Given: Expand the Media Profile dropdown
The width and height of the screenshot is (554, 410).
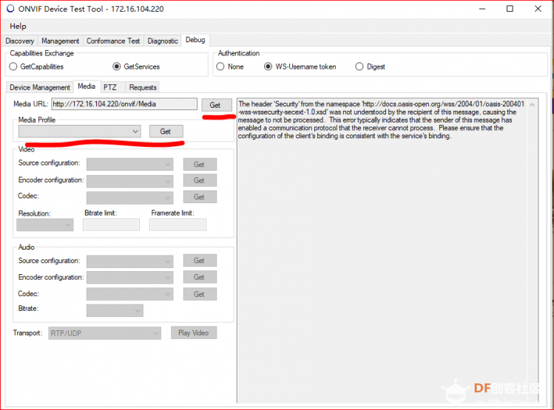Looking at the screenshot, I should point(80,131).
